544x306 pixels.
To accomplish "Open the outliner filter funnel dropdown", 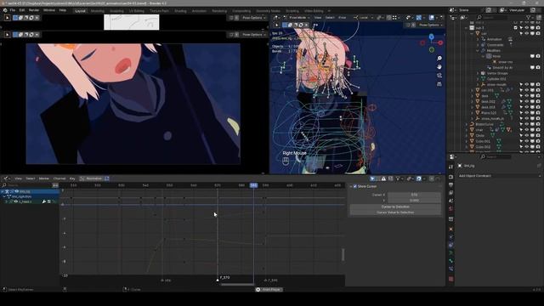I will pyautogui.click(x=530, y=17).
